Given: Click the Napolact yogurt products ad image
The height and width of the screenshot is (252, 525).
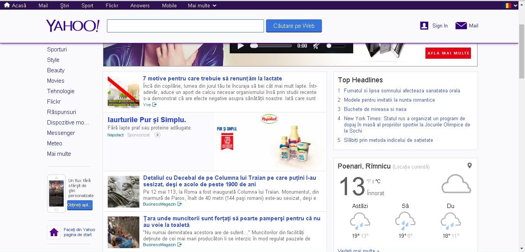Looking at the screenshot, I should tap(270, 141).
